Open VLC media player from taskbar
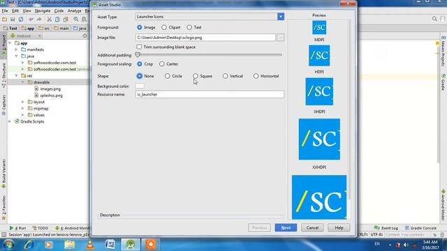The height and width of the screenshot is (251, 447). point(90,245)
